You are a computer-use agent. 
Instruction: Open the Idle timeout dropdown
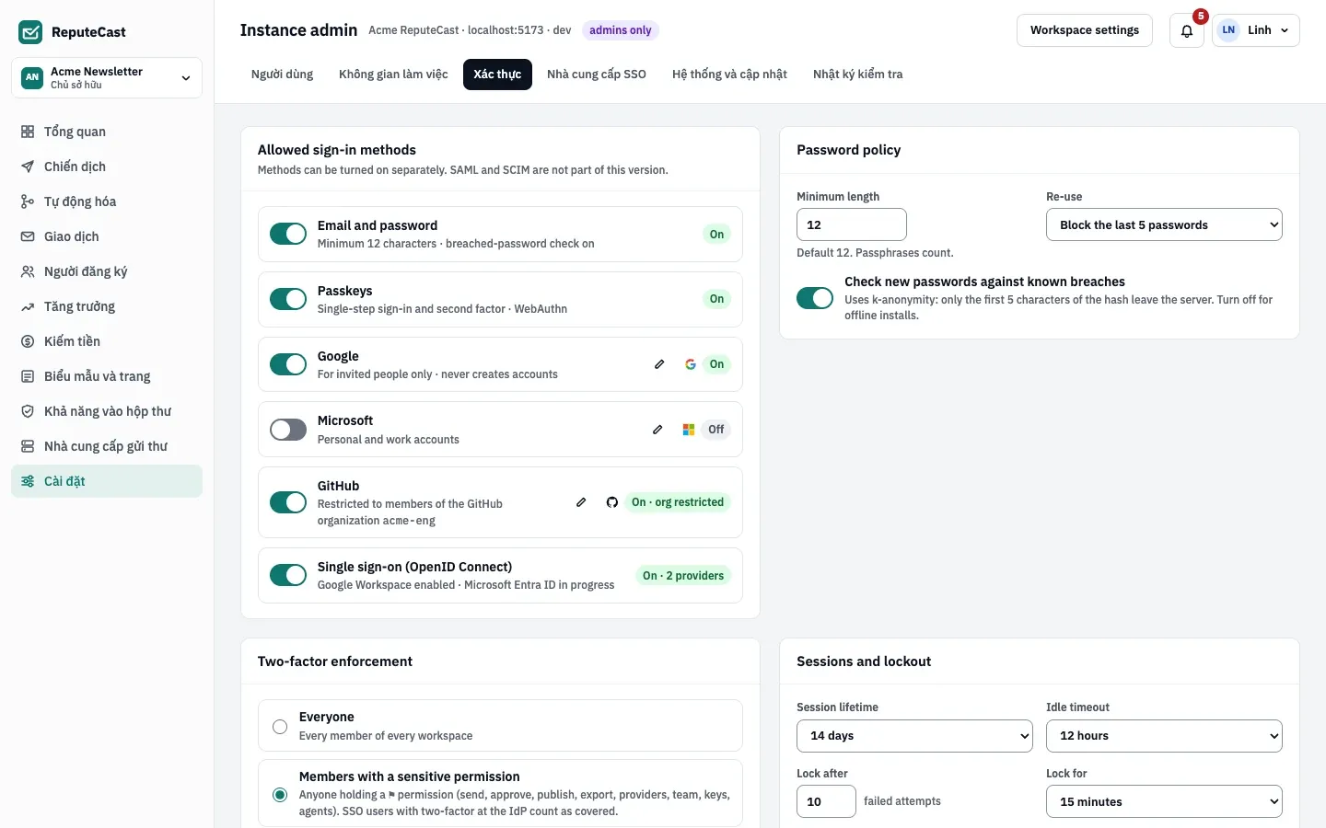click(1164, 736)
